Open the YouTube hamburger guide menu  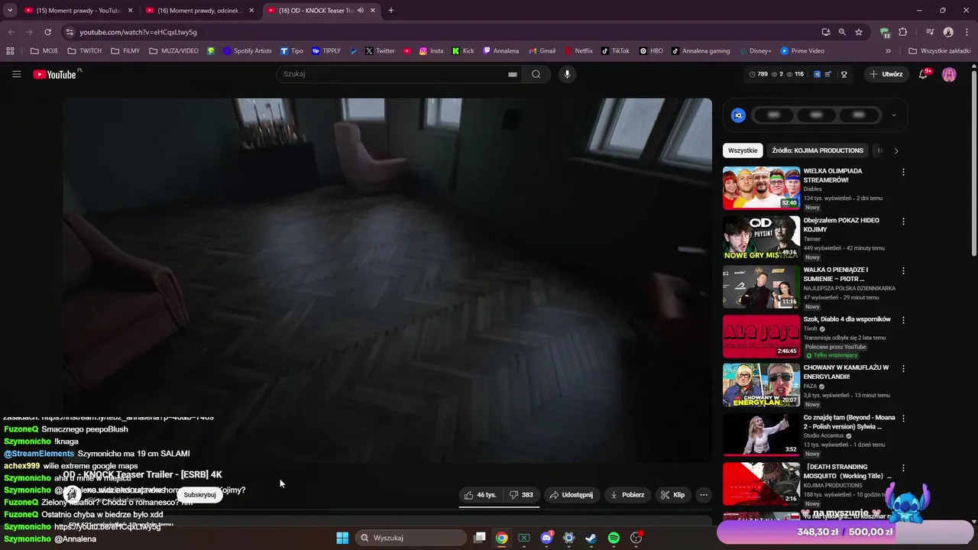point(16,74)
